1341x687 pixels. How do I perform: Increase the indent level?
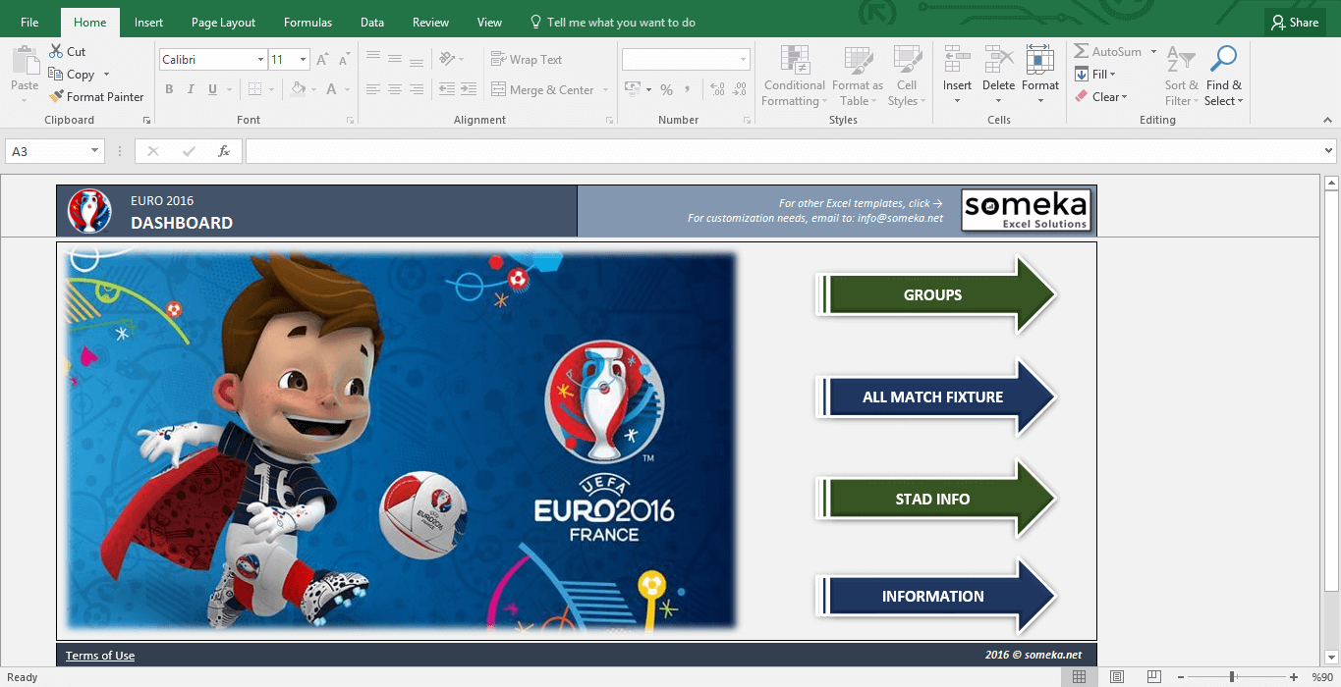tap(470, 89)
